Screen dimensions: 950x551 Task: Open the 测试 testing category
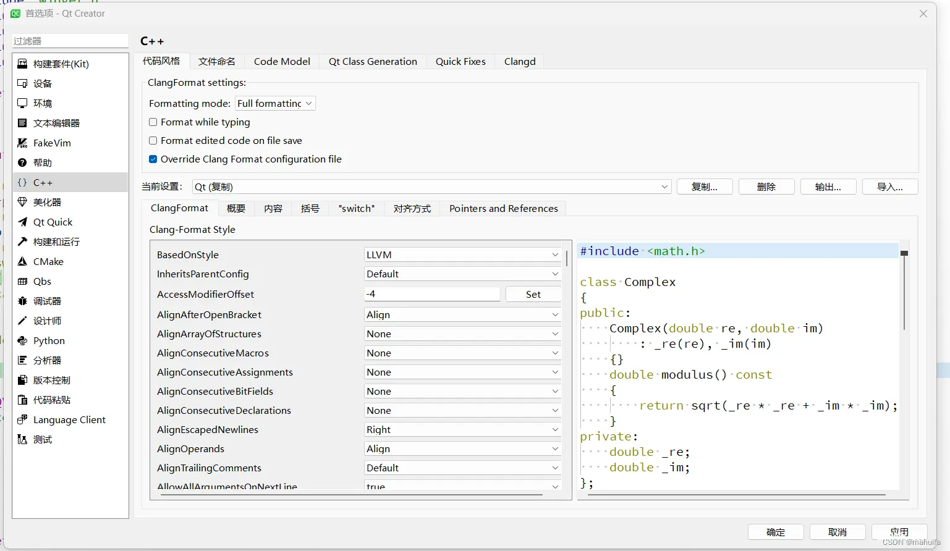click(70, 439)
